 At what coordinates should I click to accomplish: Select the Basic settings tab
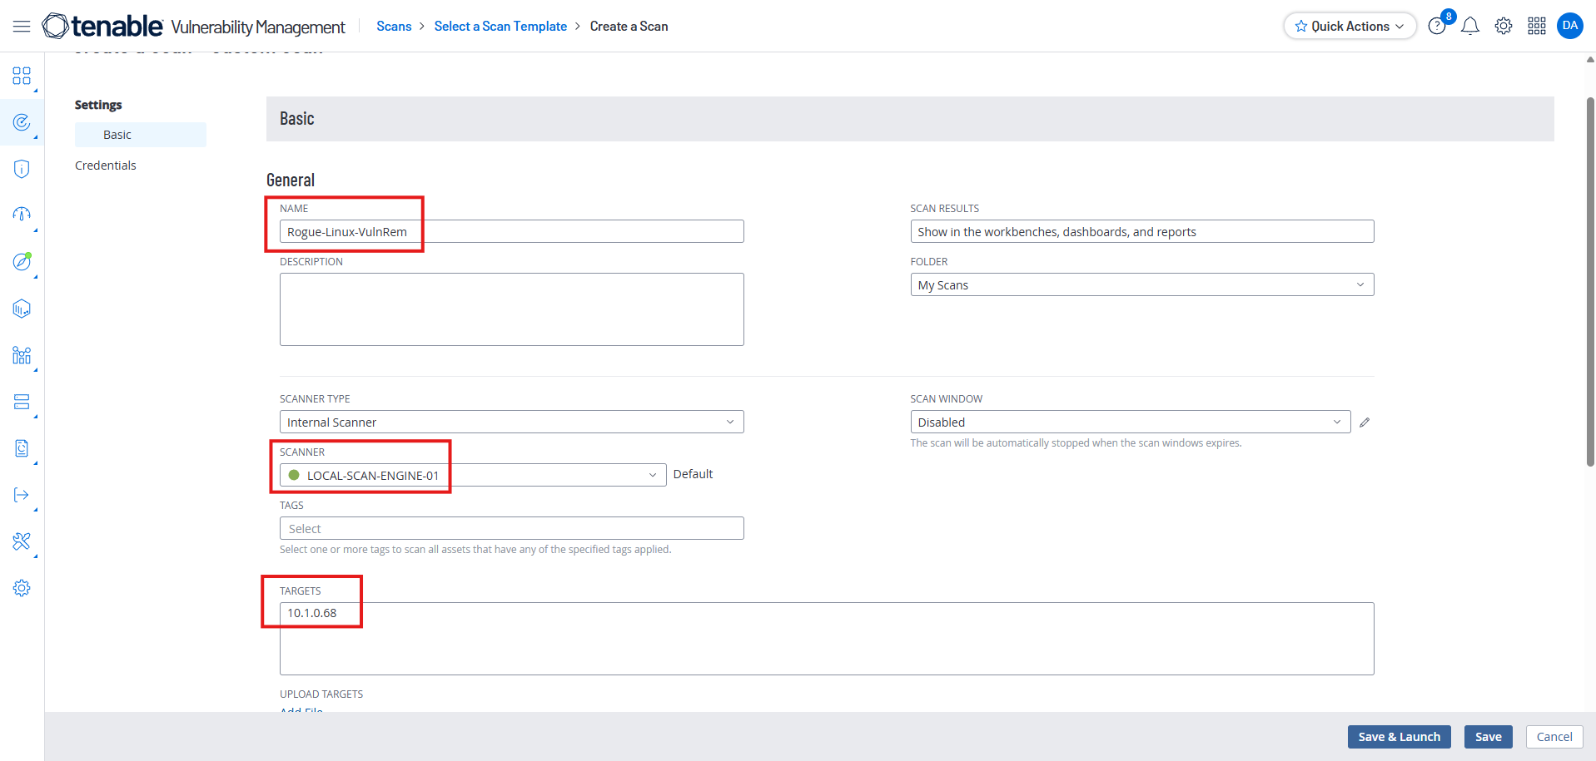141,135
